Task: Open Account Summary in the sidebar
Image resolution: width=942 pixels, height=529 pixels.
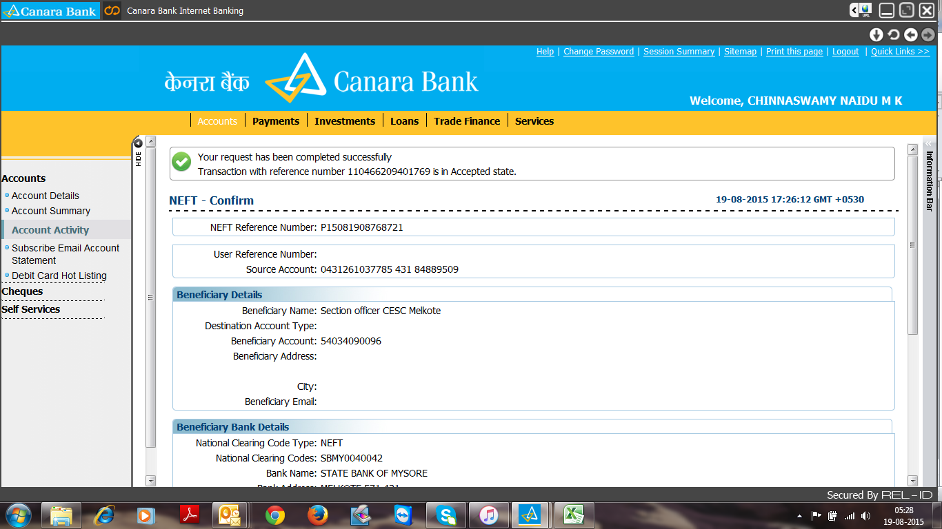Action: (x=51, y=211)
